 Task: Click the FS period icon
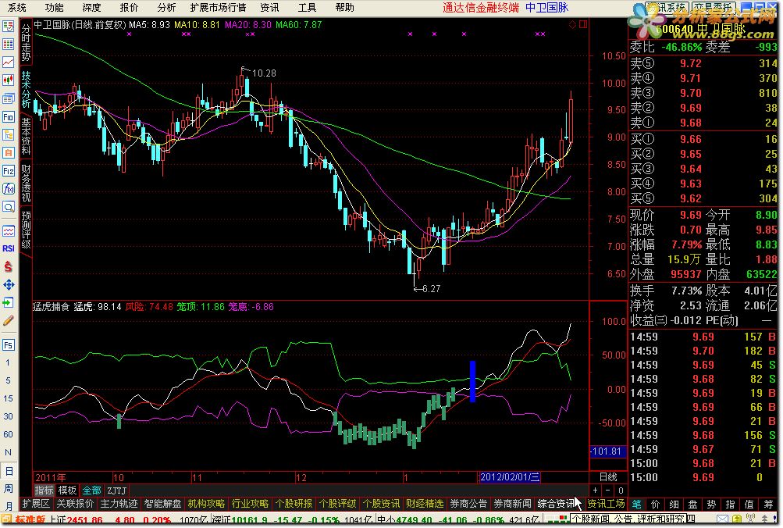(x=9, y=344)
